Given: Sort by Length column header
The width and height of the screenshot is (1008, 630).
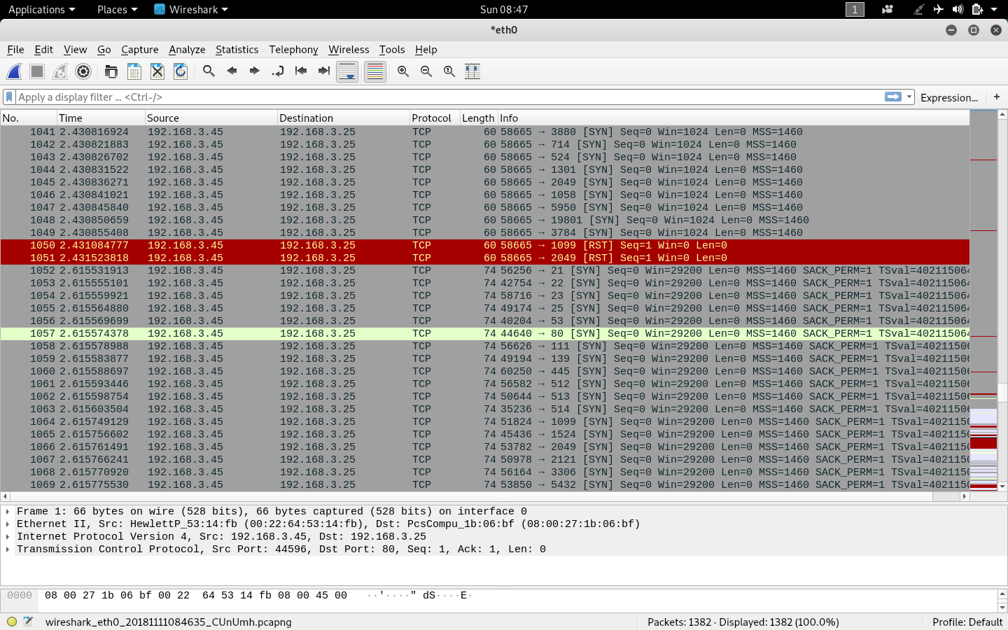Looking at the screenshot, I should (x=478, y=118).
